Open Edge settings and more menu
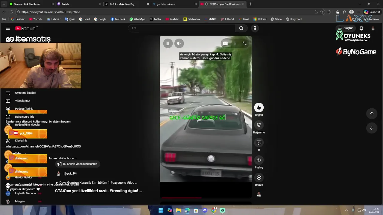383x215 pixels. click(358, 12)
